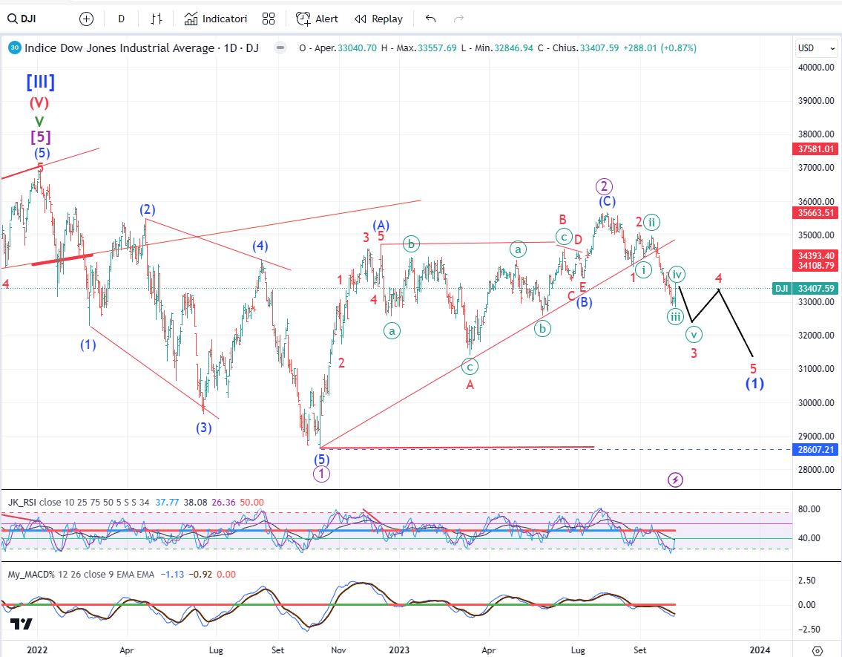Click the 2024 label on time axis

coord(760,650)
